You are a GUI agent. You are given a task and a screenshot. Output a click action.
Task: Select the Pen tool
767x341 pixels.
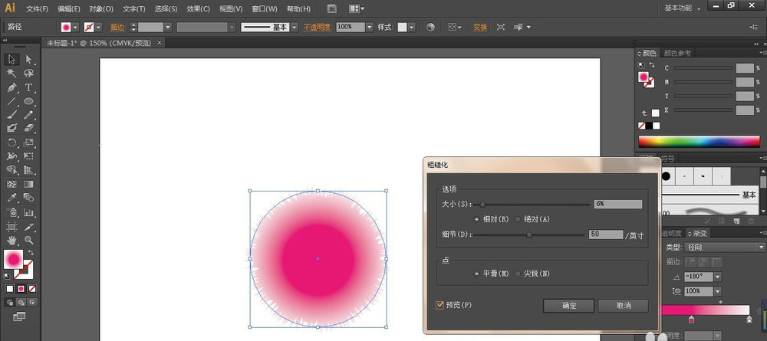point(12,87)
